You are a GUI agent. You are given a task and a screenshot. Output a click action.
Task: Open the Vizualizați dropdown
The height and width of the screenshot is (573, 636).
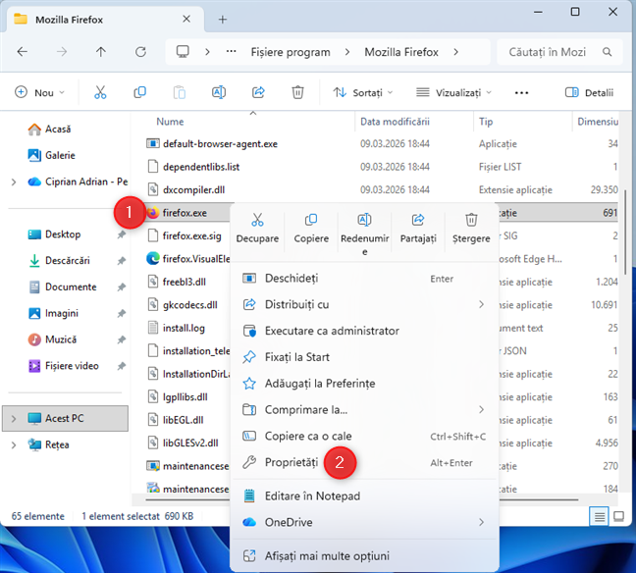tap(453, 92)
